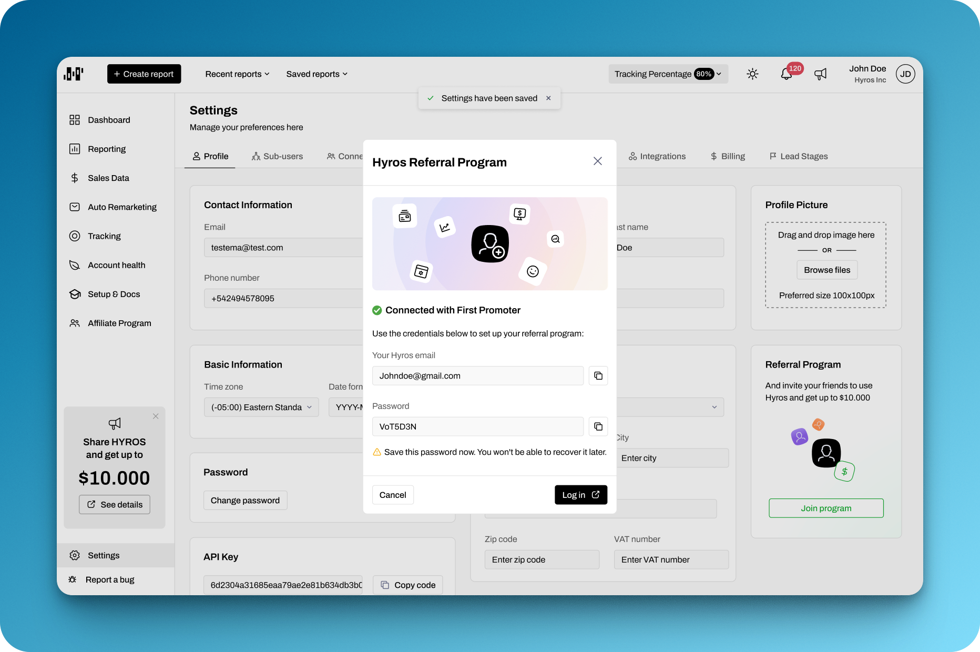
Task: Expand the Saved reports dropdown
Action: [317, 74]
